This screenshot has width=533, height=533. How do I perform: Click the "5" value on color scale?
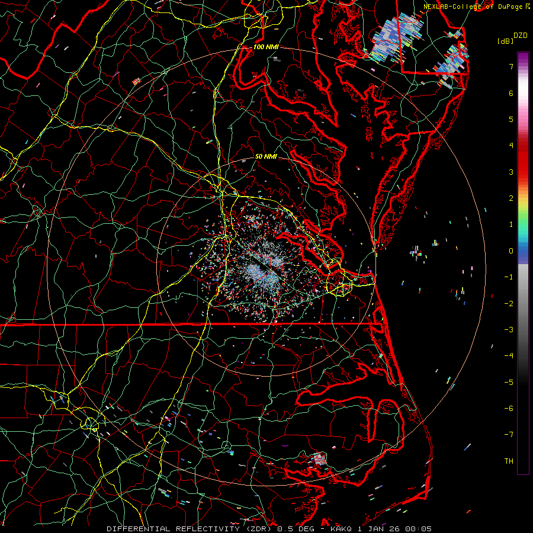click(511, 119)
